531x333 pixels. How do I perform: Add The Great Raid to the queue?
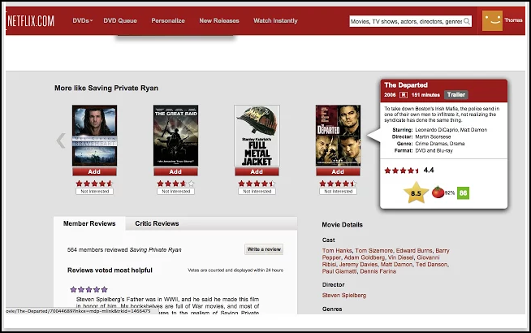pyautogui.click(x=175, y=171)
